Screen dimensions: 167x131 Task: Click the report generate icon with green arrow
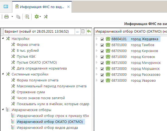(27, 17)
